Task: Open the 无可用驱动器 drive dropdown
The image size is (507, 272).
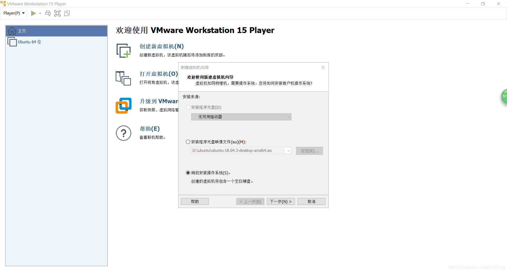Action: point(241,117)
